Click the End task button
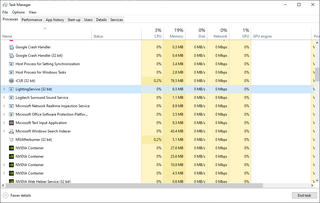Screen dimensions: 320x203 [x=304, y=195]
